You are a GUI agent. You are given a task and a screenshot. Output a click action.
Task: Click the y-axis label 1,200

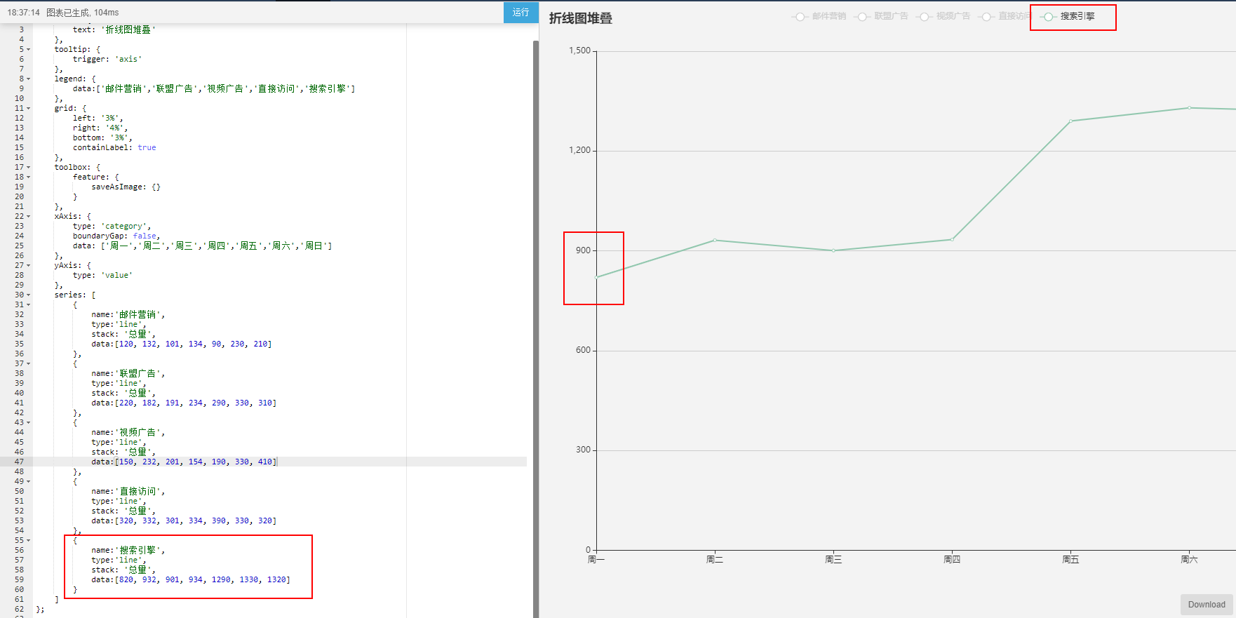point(579,150)
